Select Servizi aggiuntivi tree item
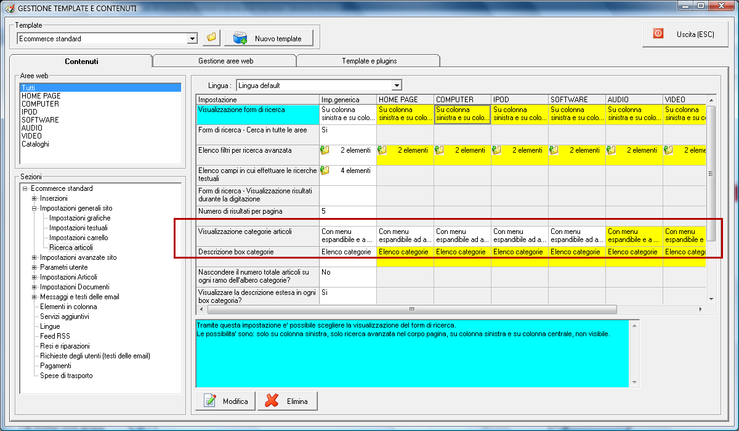The height and width of the screenshot is (431, 739). pyautogui.click(x=65, y=316)
